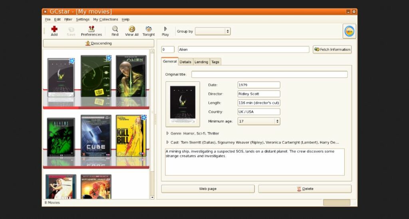This screenshot has height=219, width=409.
Task: Click the movie list vertical scrollbar track
Action: pyautogui.click(x=152, y=124)
